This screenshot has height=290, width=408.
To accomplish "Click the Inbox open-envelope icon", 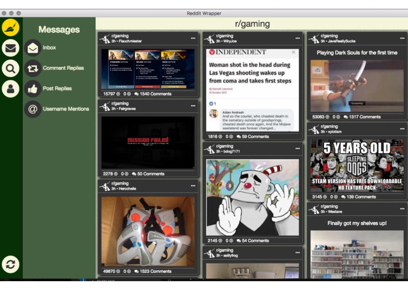I will [33, 48].
